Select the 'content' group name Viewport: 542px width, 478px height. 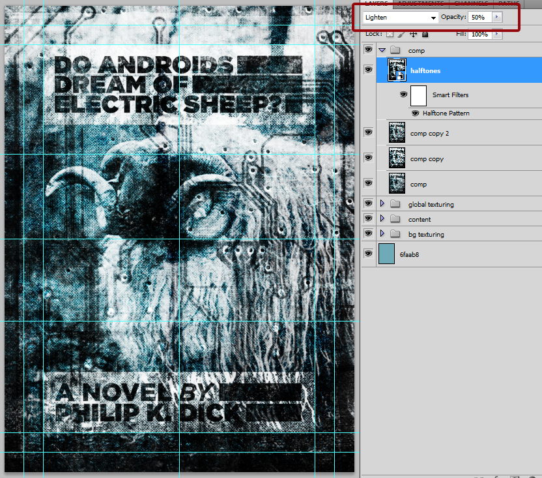point(420,220)
